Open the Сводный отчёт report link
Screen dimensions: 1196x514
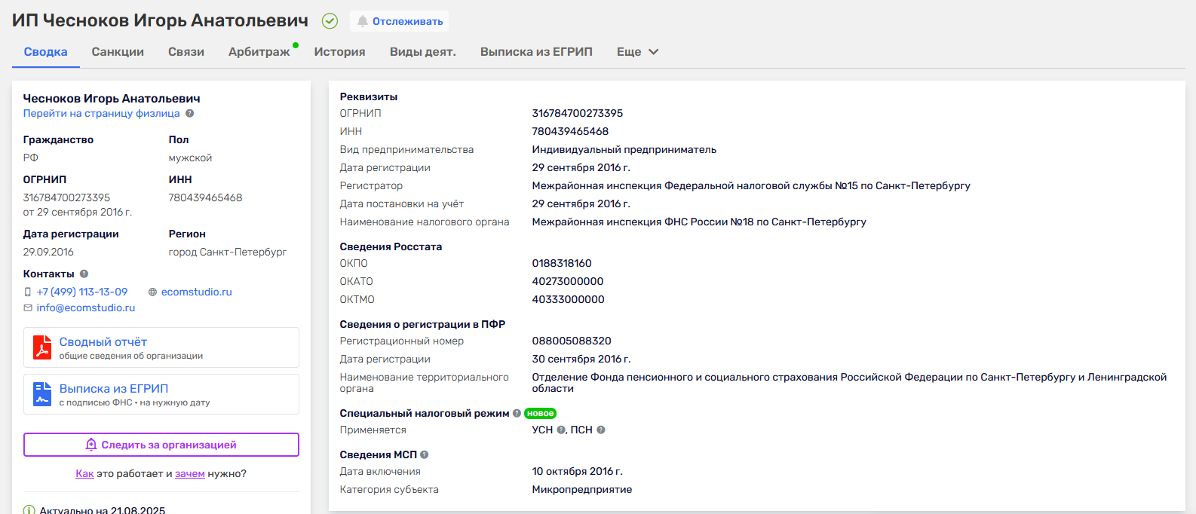pyautogui.click(x=103, y=342)
